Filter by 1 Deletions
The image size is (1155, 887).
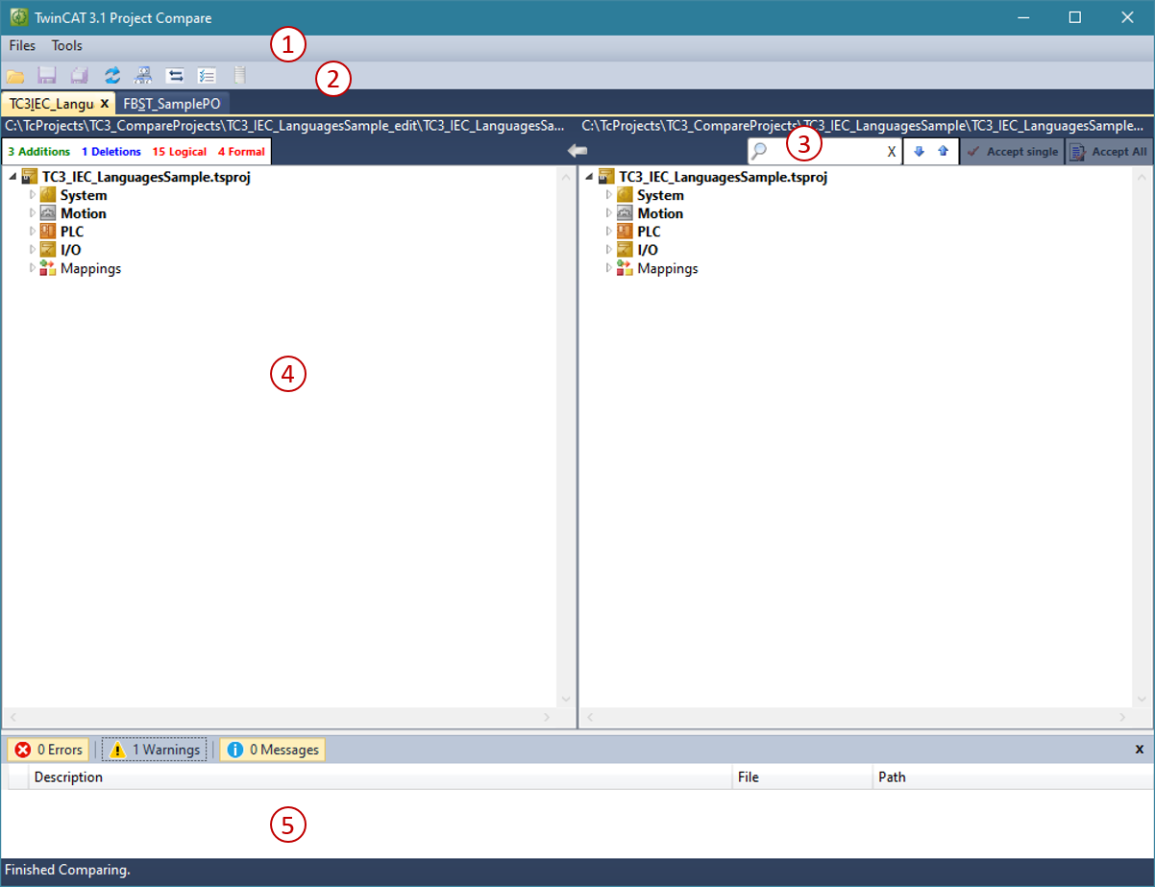pyautogui.click(x=111, y=152)
